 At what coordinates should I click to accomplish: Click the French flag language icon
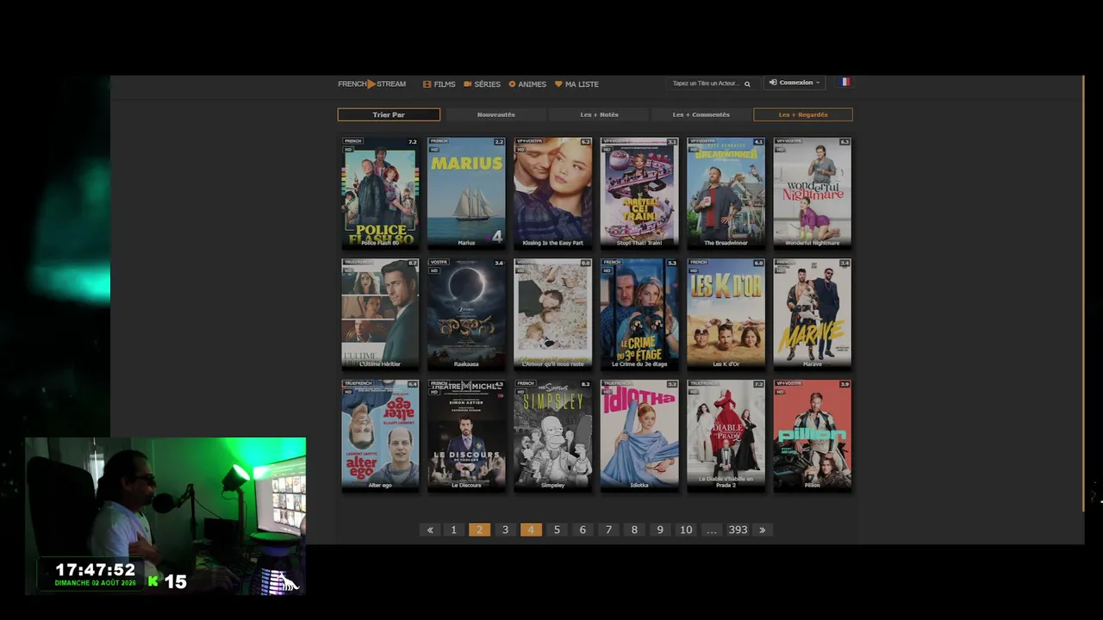tap(844, 82)
